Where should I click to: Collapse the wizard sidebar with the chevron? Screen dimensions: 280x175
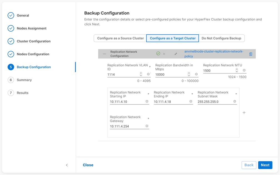point(67,165)
